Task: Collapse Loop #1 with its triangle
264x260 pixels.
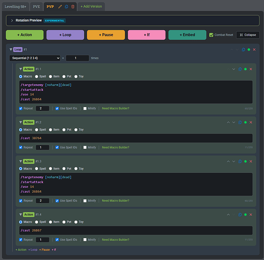Action: 11,49
